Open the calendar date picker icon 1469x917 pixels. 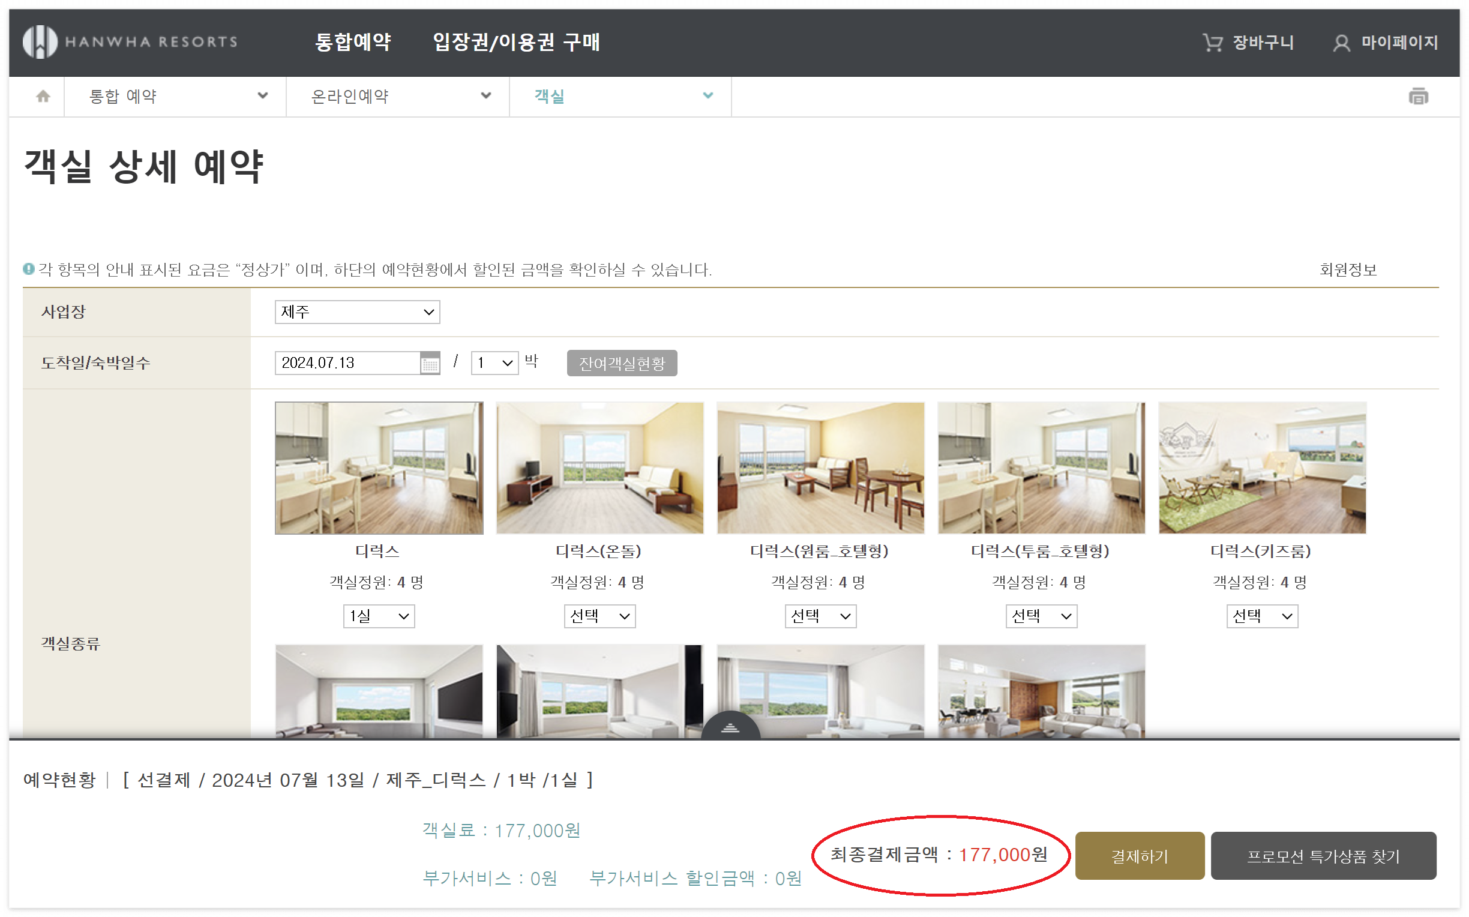[430, 363]
